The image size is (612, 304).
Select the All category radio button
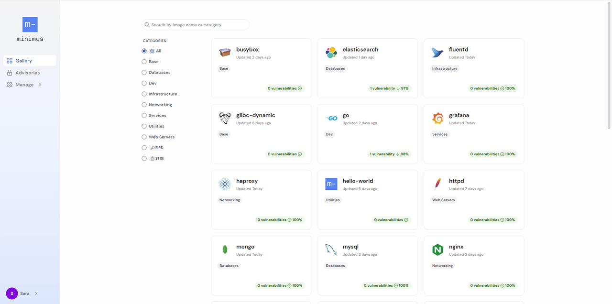[144, 51]
